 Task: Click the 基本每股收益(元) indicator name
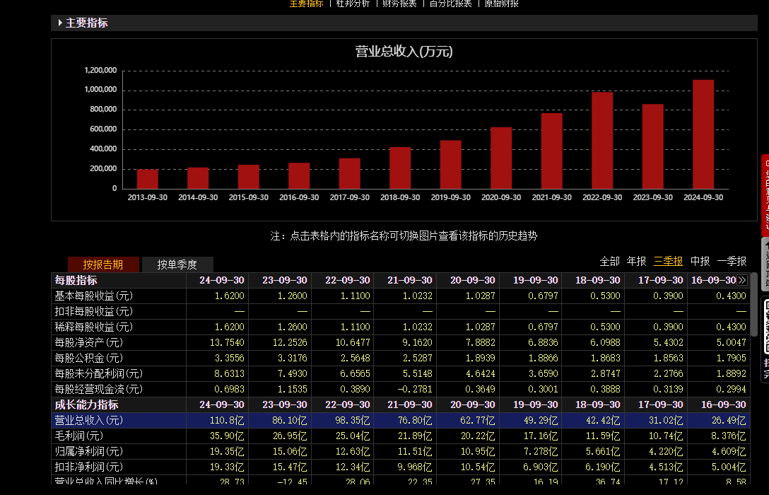click(x=93, y=296)
